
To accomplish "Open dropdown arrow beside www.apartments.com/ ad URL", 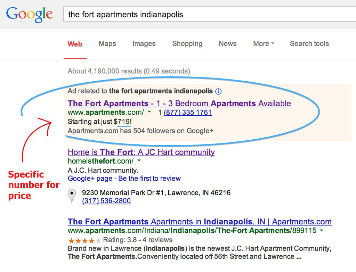I will point(149,112).
